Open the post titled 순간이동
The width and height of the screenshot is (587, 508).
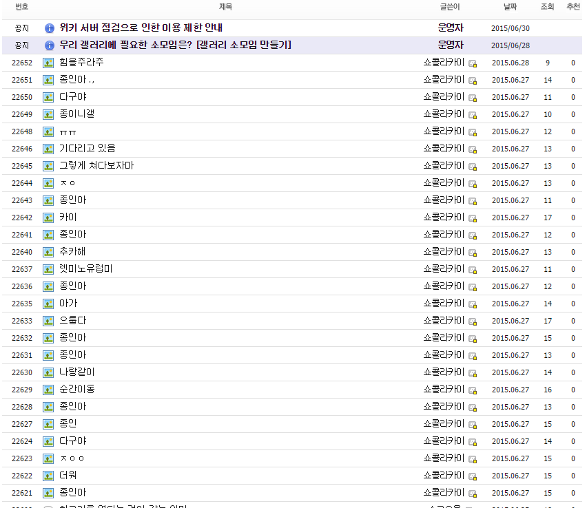click(x=77, y=389)
